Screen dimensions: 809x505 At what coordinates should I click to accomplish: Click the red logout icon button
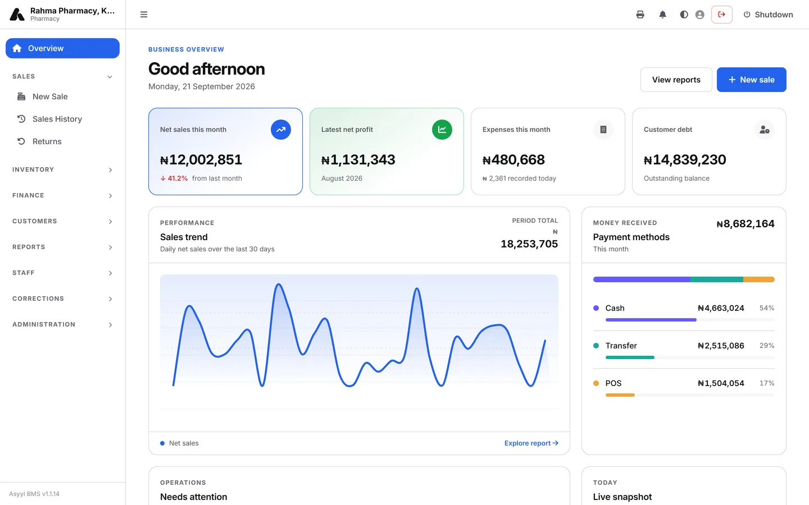click(x=721, y=15)
